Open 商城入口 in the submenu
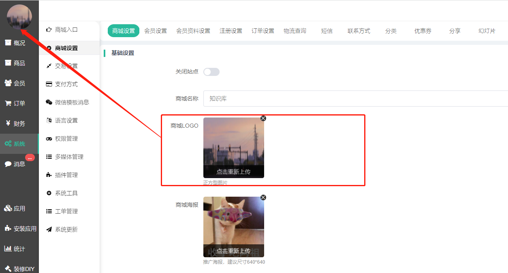Screen dimensions: 508x273 [66, 29]
